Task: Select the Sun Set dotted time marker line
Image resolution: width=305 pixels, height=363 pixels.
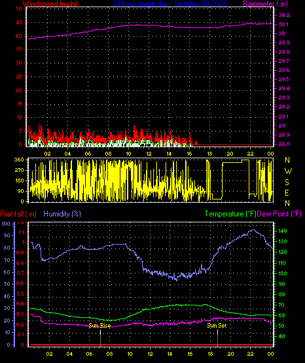Action: [x=217, y=338]
